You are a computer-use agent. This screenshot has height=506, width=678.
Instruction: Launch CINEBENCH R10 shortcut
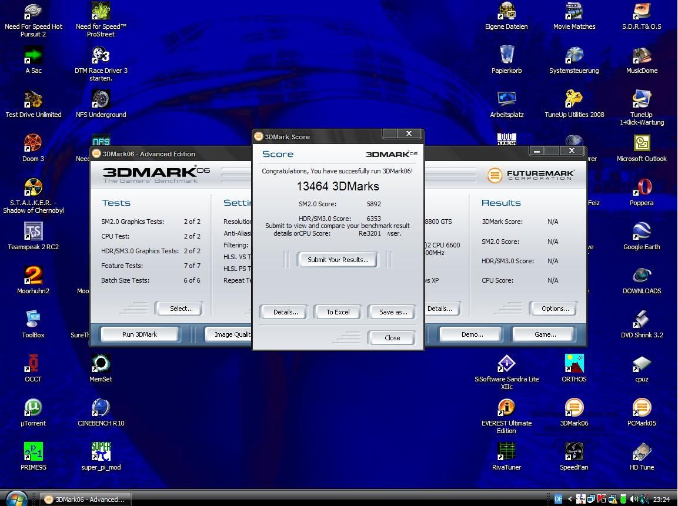[101, 413]
